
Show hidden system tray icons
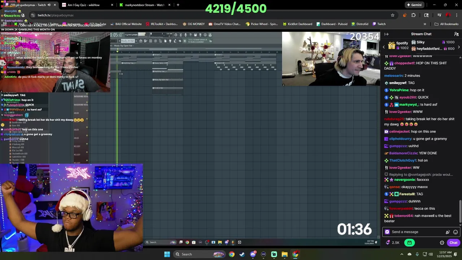point(402,254)
